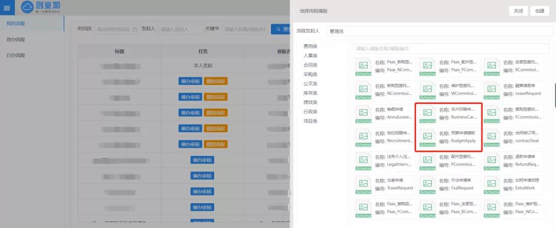Select the 费用类 category
556x228 pixels.
tap(310, 46)
